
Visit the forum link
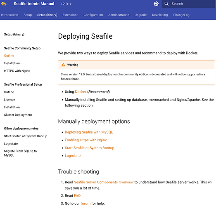click(85, 203)
